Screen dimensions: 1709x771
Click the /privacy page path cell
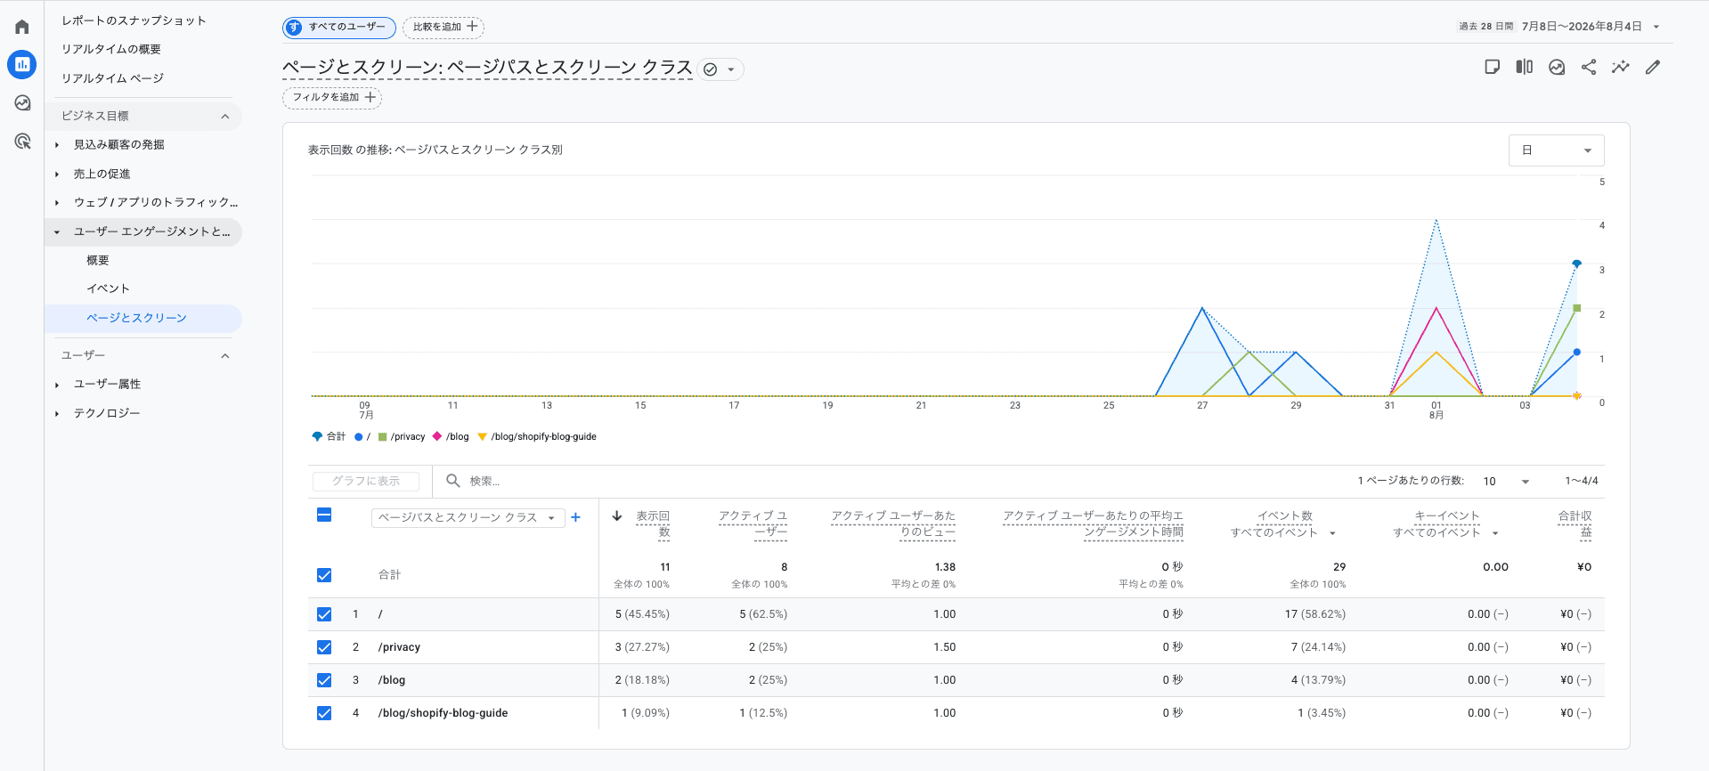click(x=399, y=647)
